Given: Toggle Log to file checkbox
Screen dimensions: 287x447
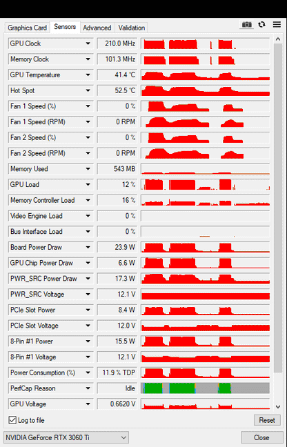Looking at the screenshot, I should pos(12,420).
